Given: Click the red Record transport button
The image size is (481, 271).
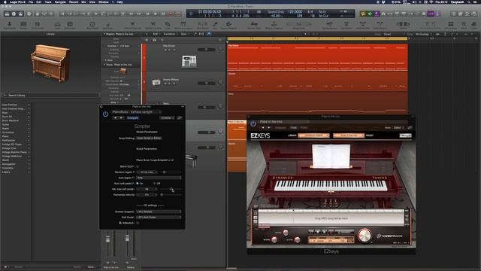Looking at the screenshot, I should [x=171, y=14].
